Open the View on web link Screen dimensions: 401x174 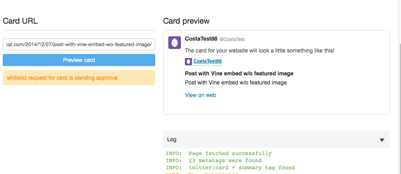pos(200,95)
